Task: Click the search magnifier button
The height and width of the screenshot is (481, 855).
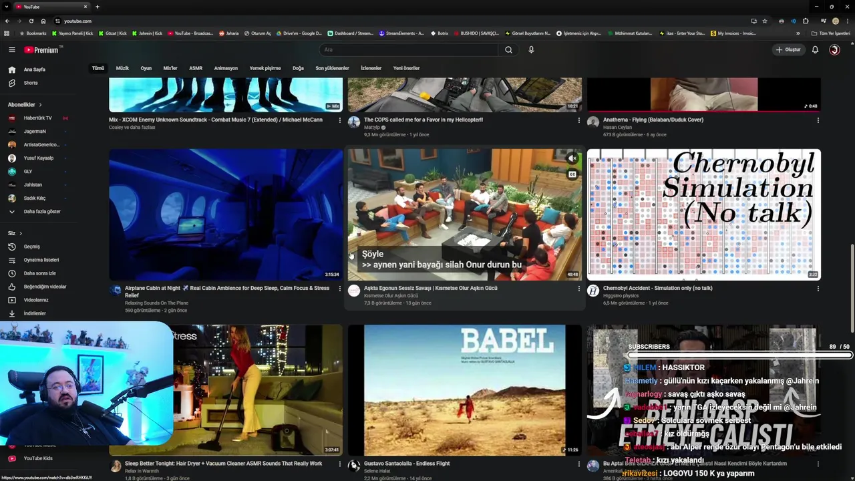Action: [508, 49]
